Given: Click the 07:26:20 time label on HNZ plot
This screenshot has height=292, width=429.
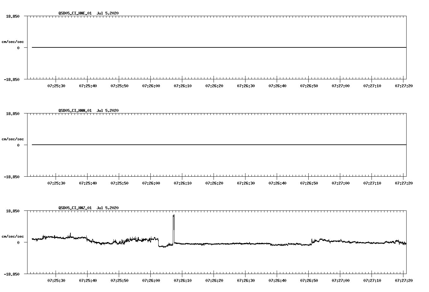Looking at the screenshot, I should 214,280.
